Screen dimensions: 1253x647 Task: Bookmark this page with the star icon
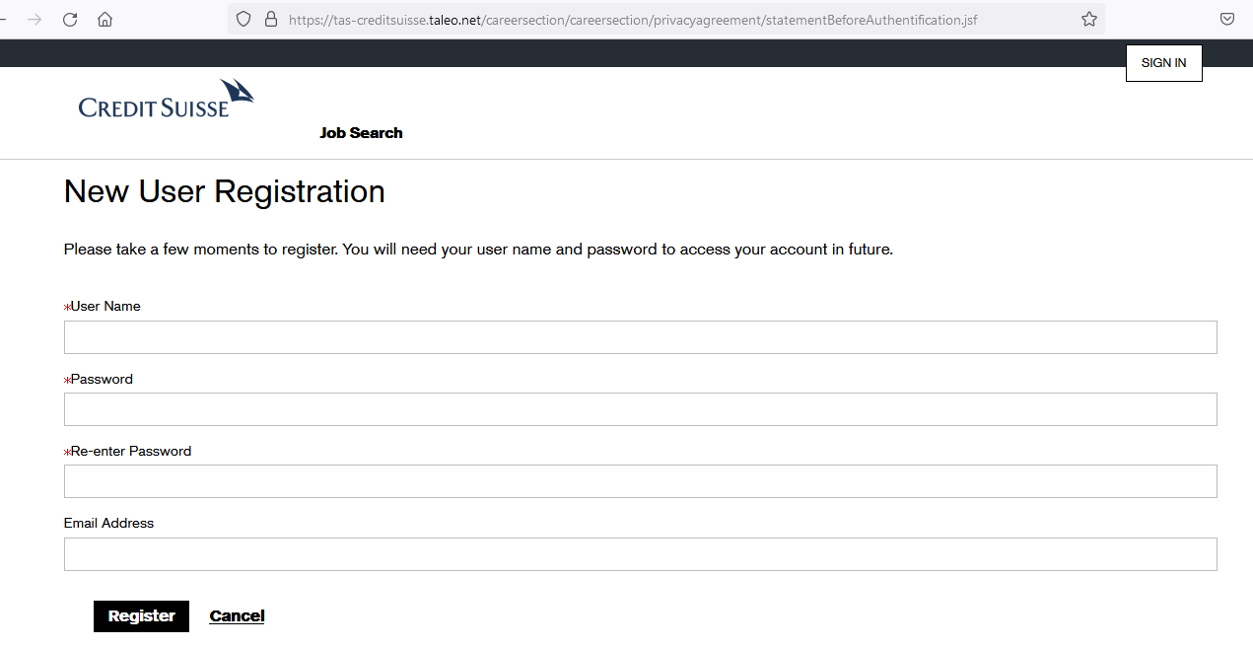(1088, 19)
